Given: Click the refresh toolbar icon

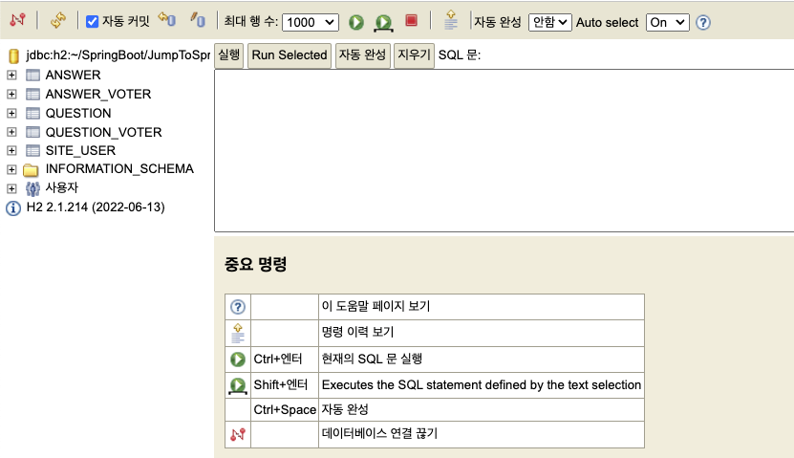Looking at the screenshot, I should (x=58, y=20).
